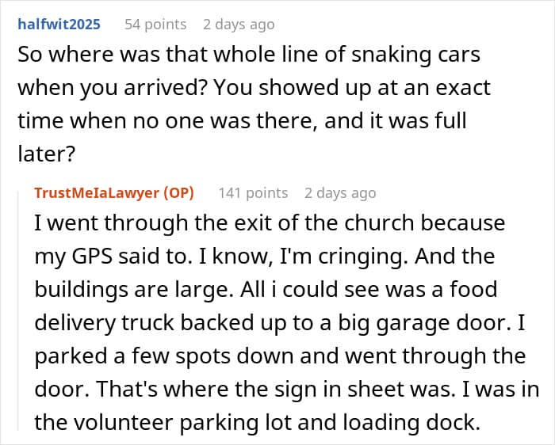The image size is (555, 445).
Task: Click the line beginning 'delivery truck backed up'
Action: 280,323
